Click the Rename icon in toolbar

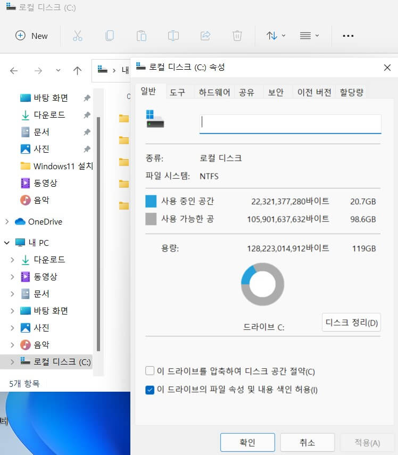(173, 36)
